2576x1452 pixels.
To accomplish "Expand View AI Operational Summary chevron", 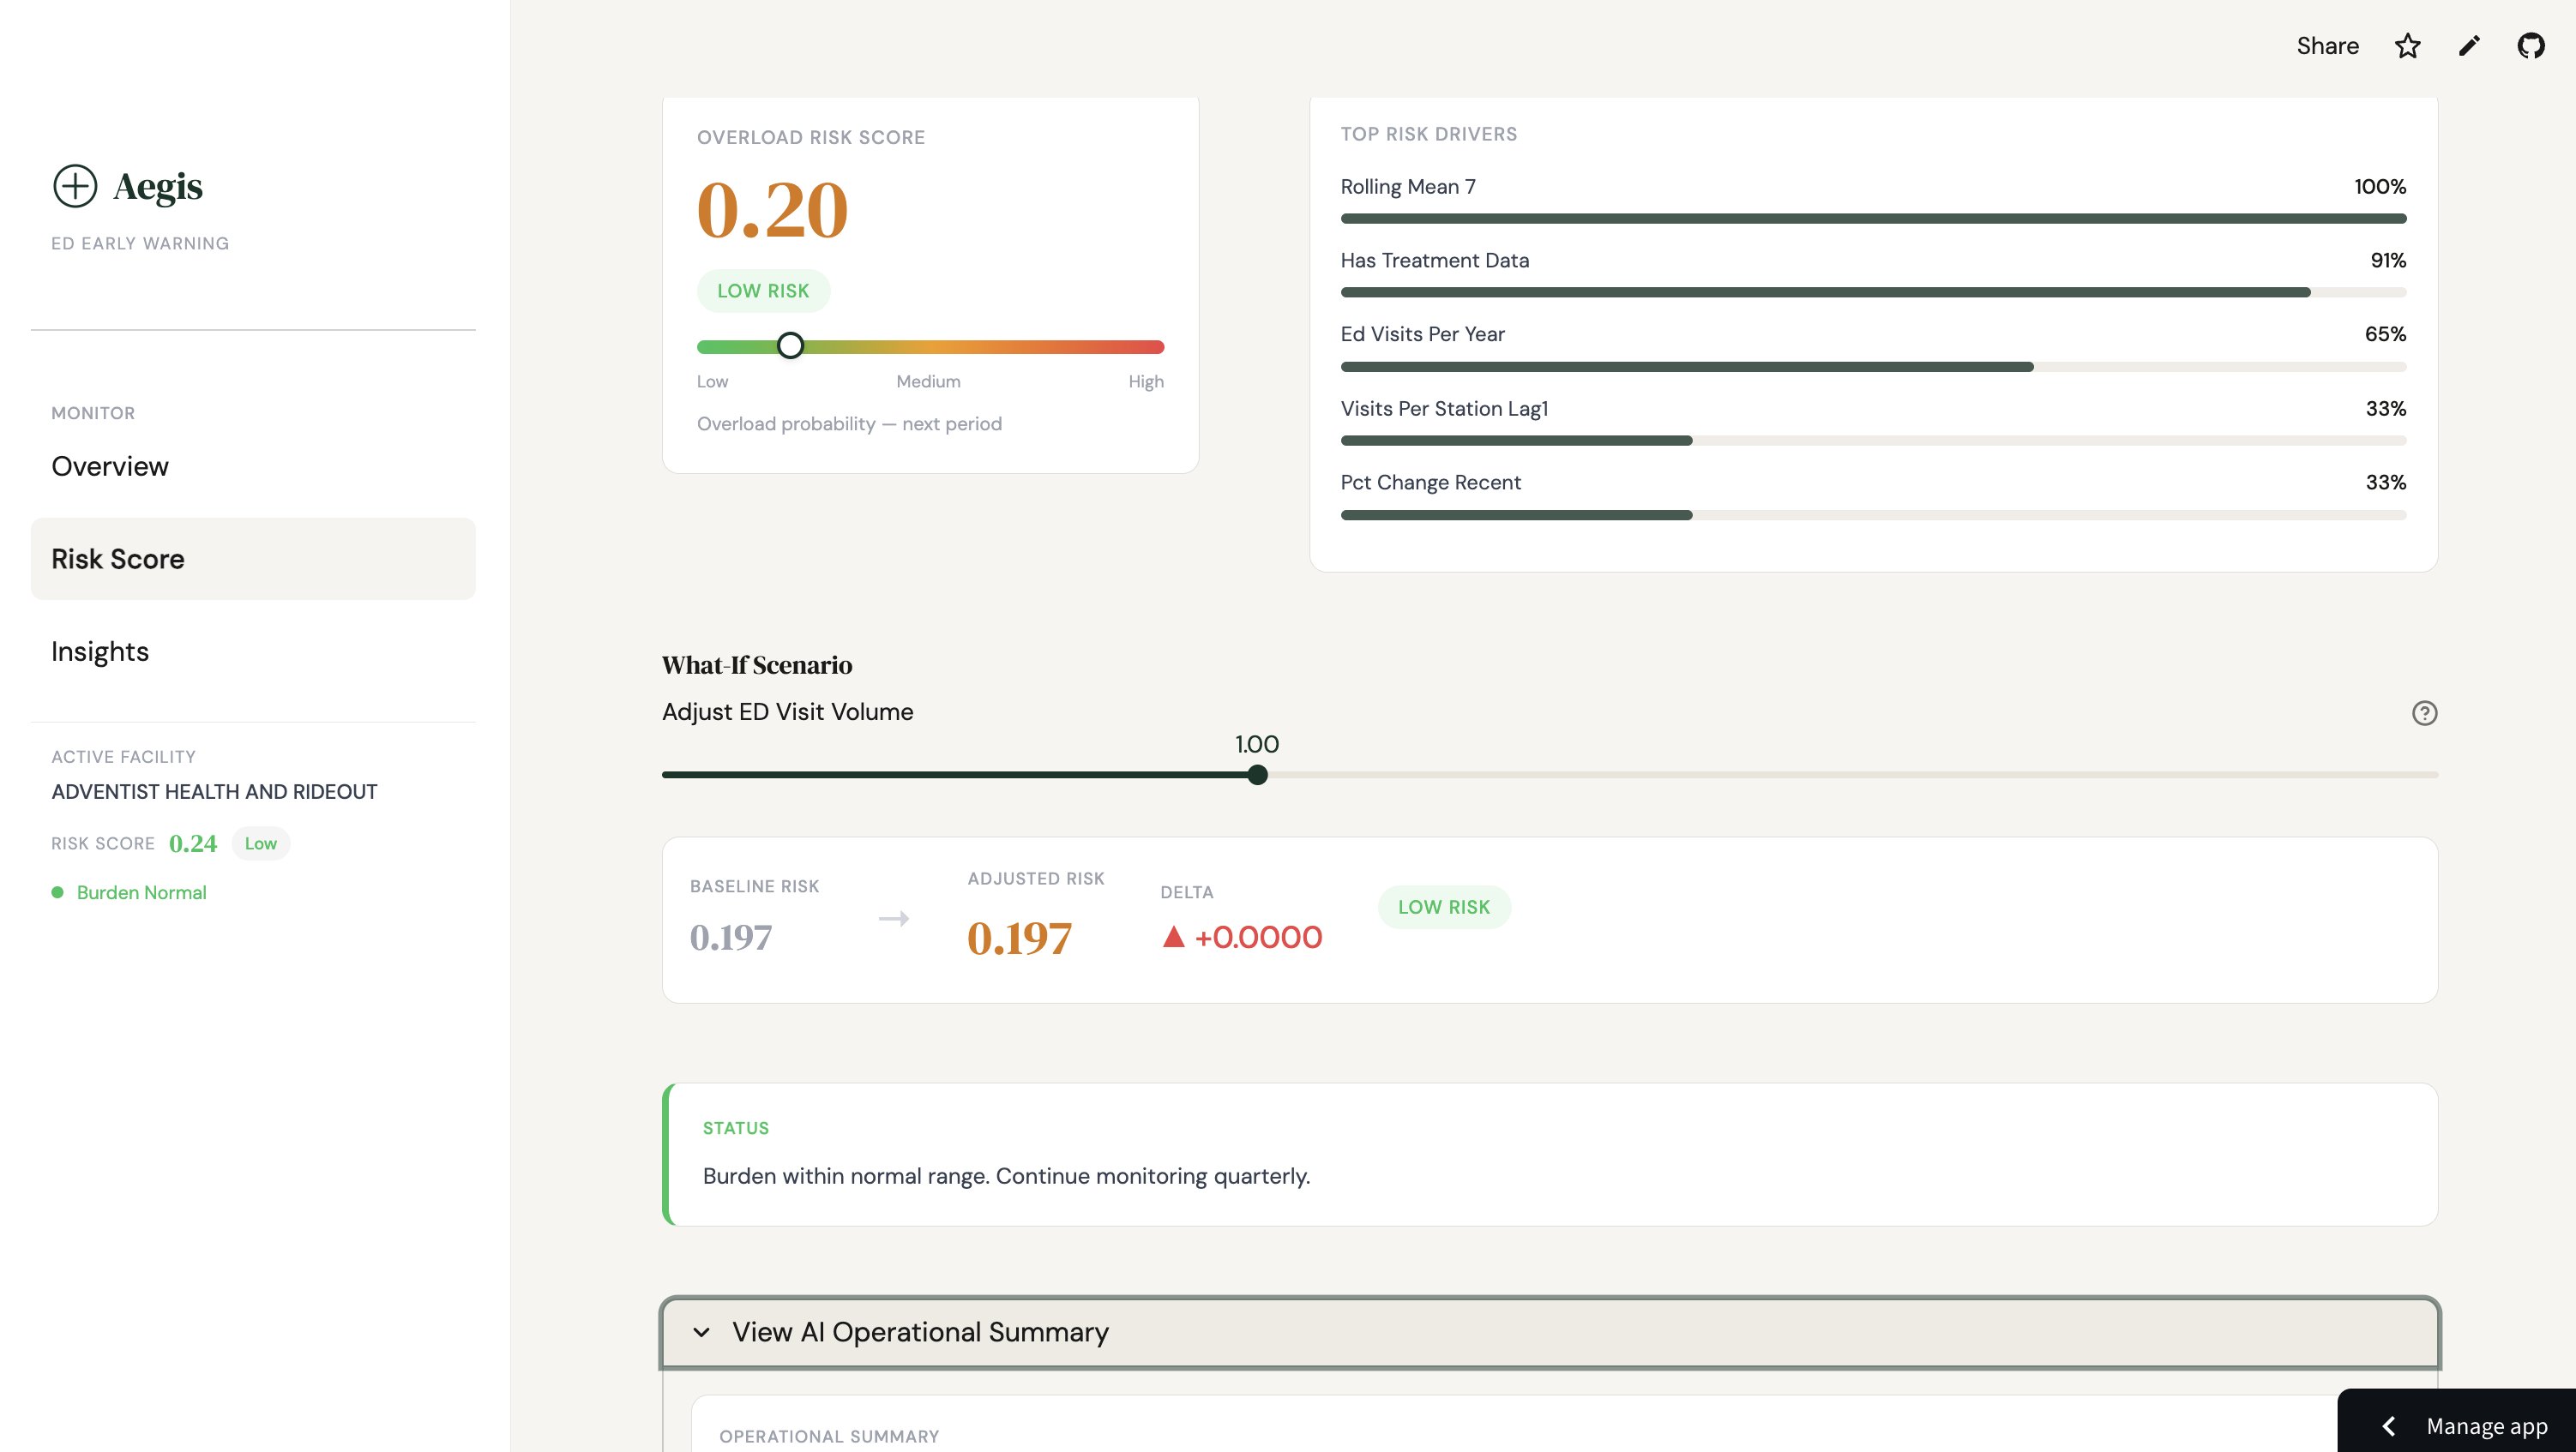I will (701, 1332).
